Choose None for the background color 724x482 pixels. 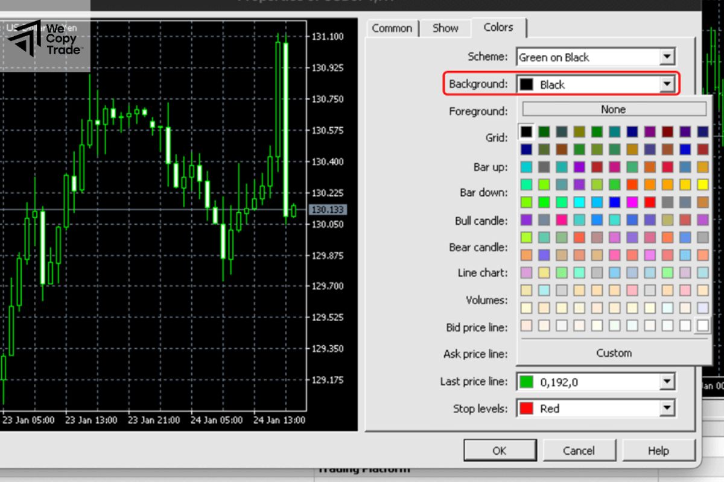[613, 109]
